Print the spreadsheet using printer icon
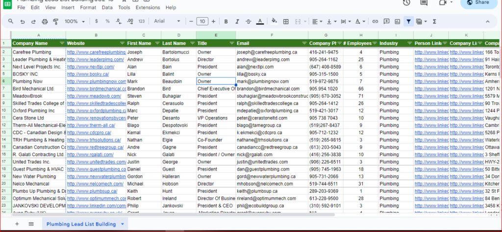Viewport: 502px width, 232px height. [x=45, y=22]
